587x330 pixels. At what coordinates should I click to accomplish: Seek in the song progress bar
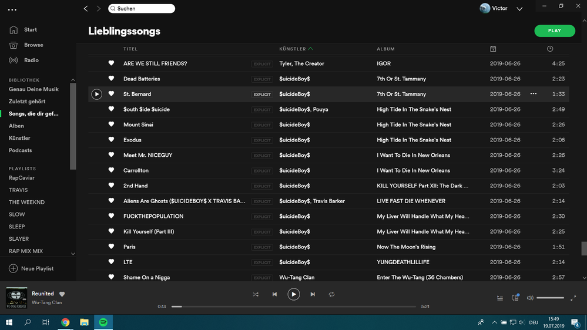coord(294,307)
